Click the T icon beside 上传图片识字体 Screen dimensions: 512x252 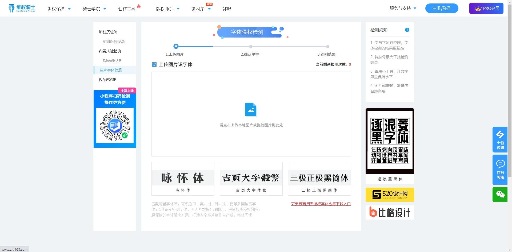(154, 64)
